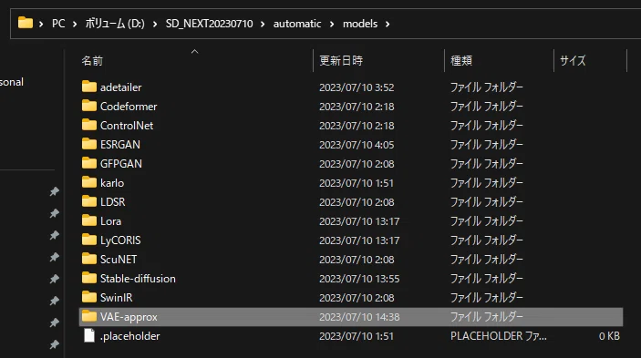Select the ScuNET folder icon
This screenshot has width=641, height=358.
pyautogui.click(x=89, y=259)
